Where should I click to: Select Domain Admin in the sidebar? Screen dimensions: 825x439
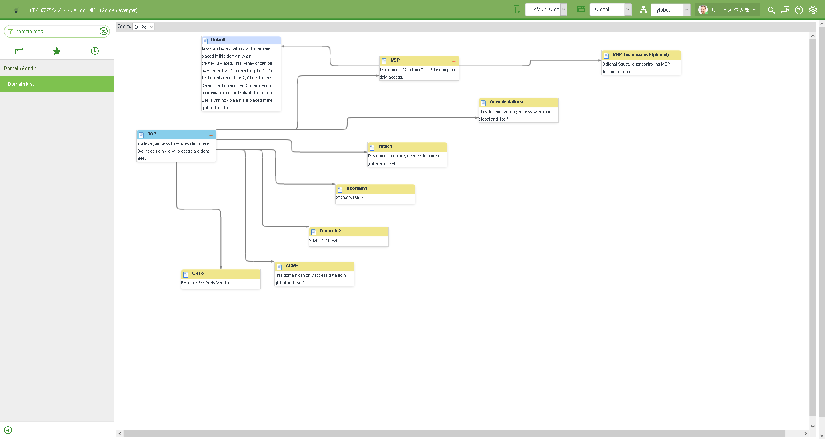click(20, 68)
